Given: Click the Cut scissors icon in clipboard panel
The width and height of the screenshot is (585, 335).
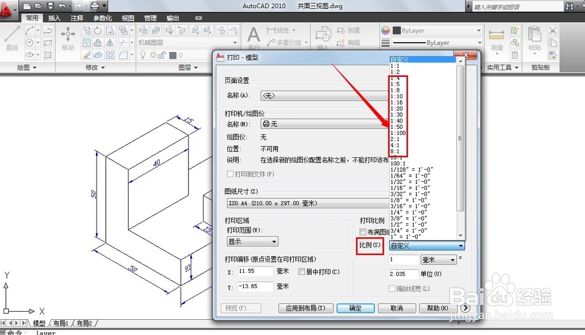Looking at the screenshot, I should 553,30.
